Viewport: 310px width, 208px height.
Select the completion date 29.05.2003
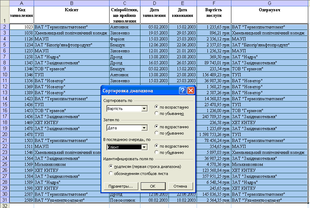[x=183, y=33]
